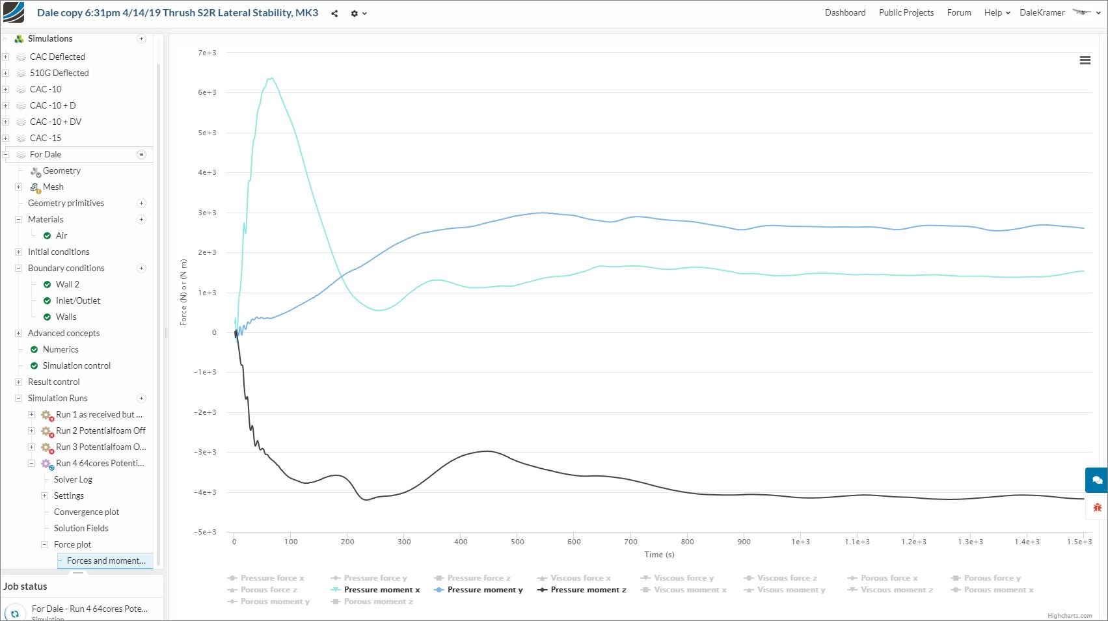Open the For Dale simulation options menu
The width and height of the screenshot is (1108, 621).
[x=141, y=154]
